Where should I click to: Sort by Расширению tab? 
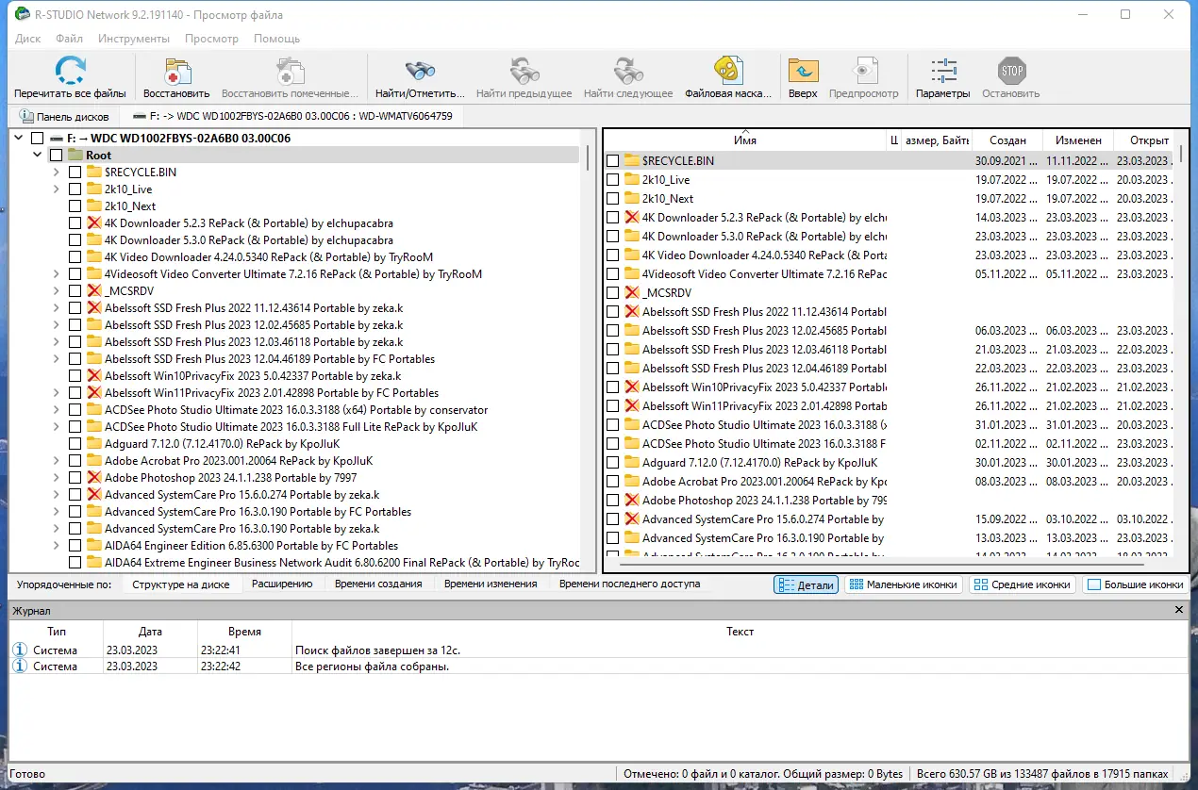(282, 584)
